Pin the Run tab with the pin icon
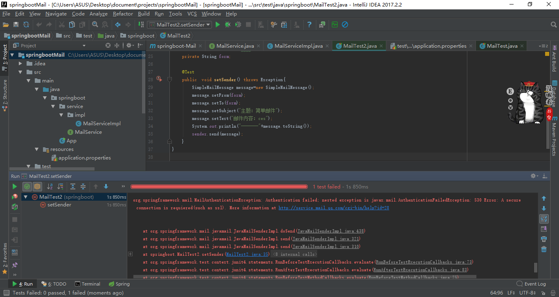The height and width of the screenshot is (297, 559). [15, 265]
